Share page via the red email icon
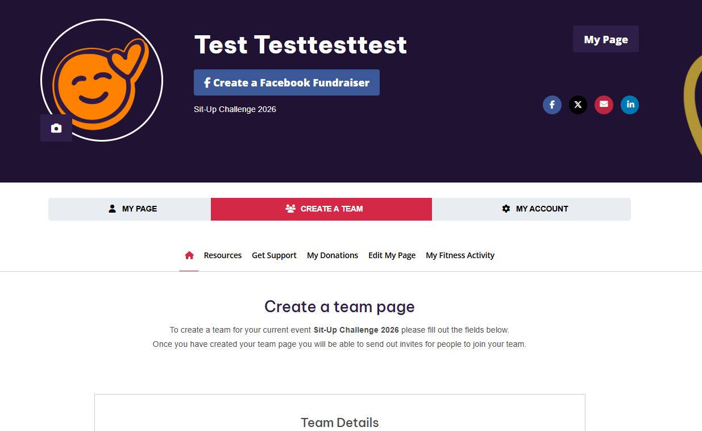This screenshot has width=702, height=431. 604,105
